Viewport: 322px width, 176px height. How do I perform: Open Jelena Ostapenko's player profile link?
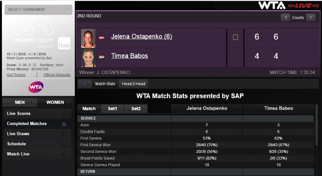pos(142,37)
